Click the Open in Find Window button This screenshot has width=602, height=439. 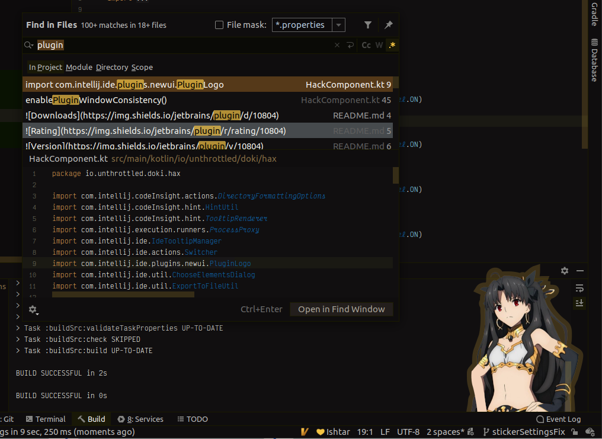[341, 309]
